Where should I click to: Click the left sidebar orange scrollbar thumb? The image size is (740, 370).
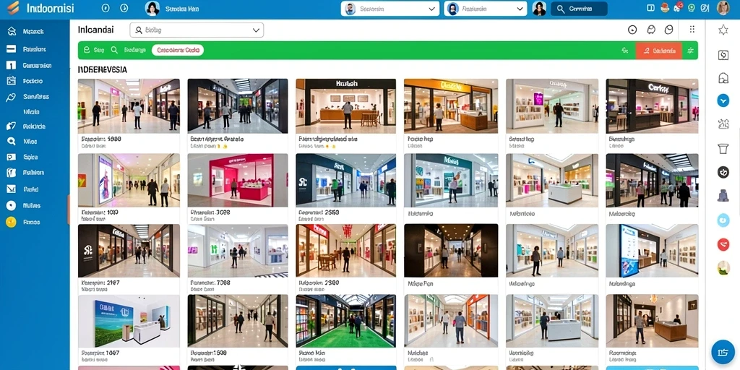click(x=69, y=210)
